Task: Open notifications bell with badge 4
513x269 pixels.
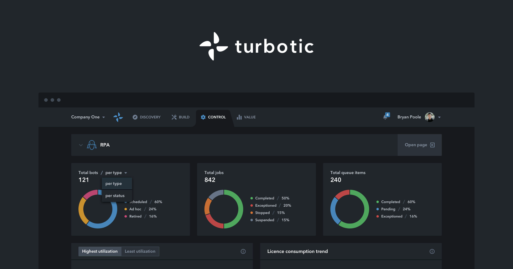Action: [386, 116]
